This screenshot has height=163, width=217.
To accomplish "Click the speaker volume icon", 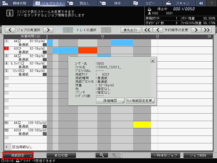I will 201,3.
